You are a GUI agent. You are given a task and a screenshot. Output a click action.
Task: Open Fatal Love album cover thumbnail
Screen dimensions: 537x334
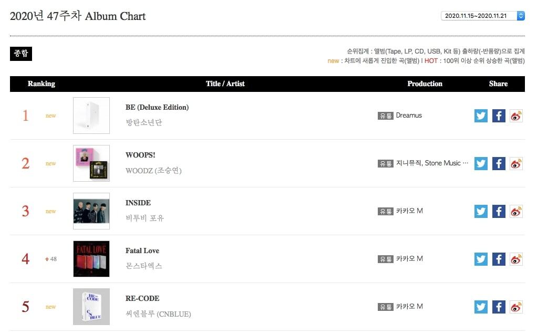click(91, 259)
